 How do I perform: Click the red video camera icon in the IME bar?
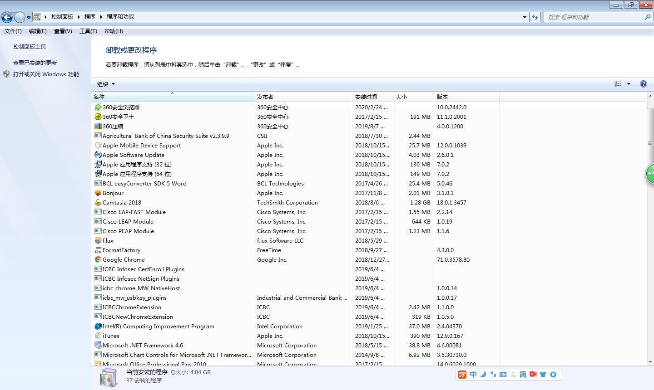tap(533, 375)
